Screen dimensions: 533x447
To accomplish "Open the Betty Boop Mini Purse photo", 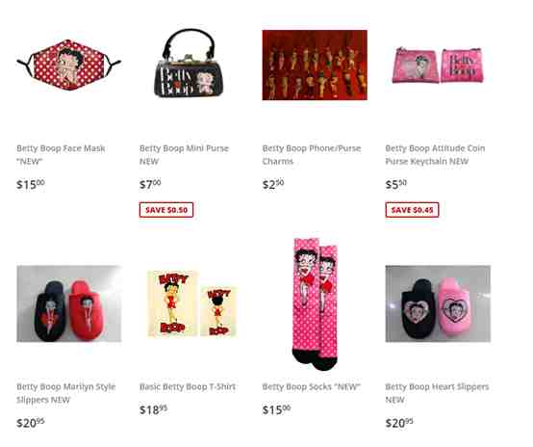I will 189,64.
